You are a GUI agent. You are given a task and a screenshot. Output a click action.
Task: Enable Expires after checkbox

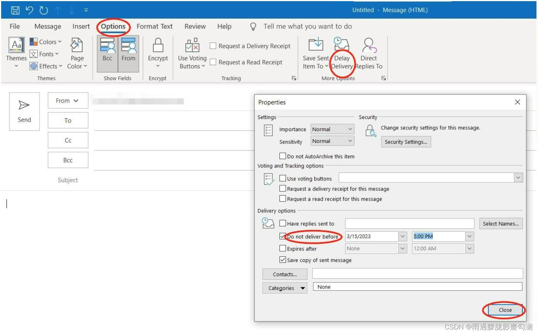282,248
